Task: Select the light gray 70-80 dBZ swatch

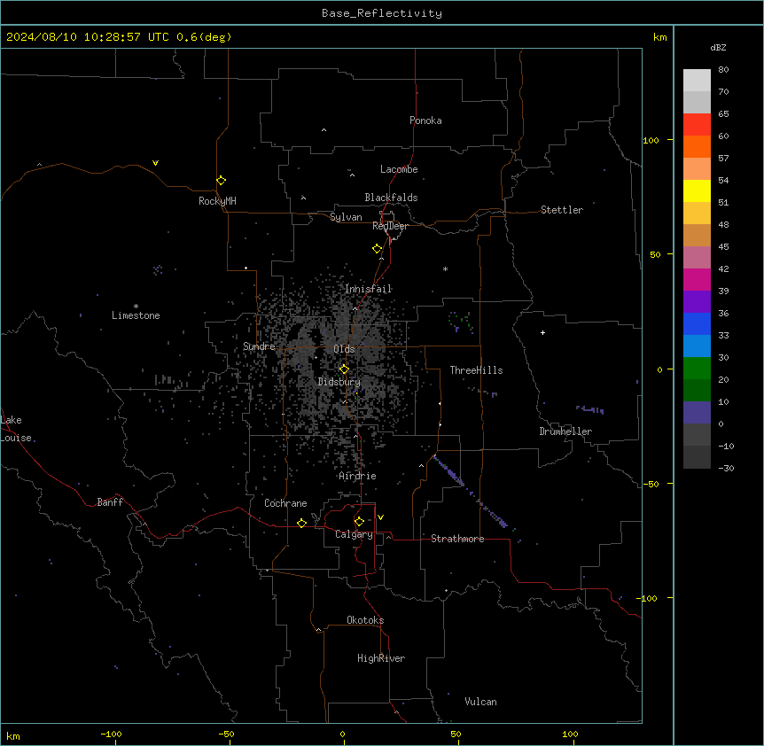Action: tap(697, 80)
